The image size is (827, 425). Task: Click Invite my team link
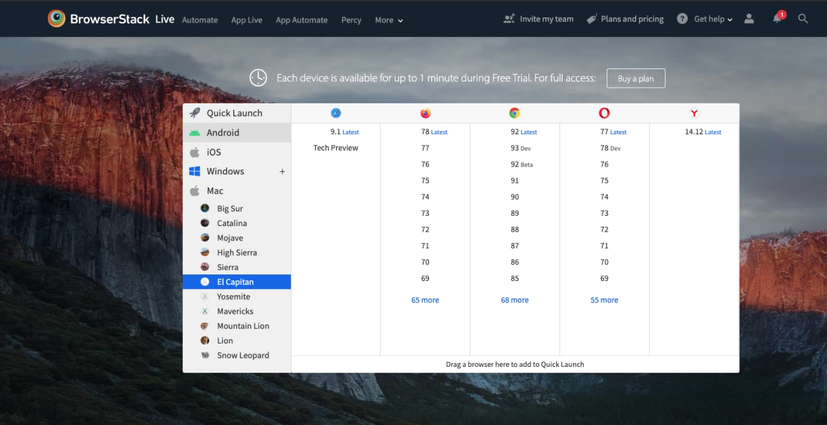click(x=538, y=19)
